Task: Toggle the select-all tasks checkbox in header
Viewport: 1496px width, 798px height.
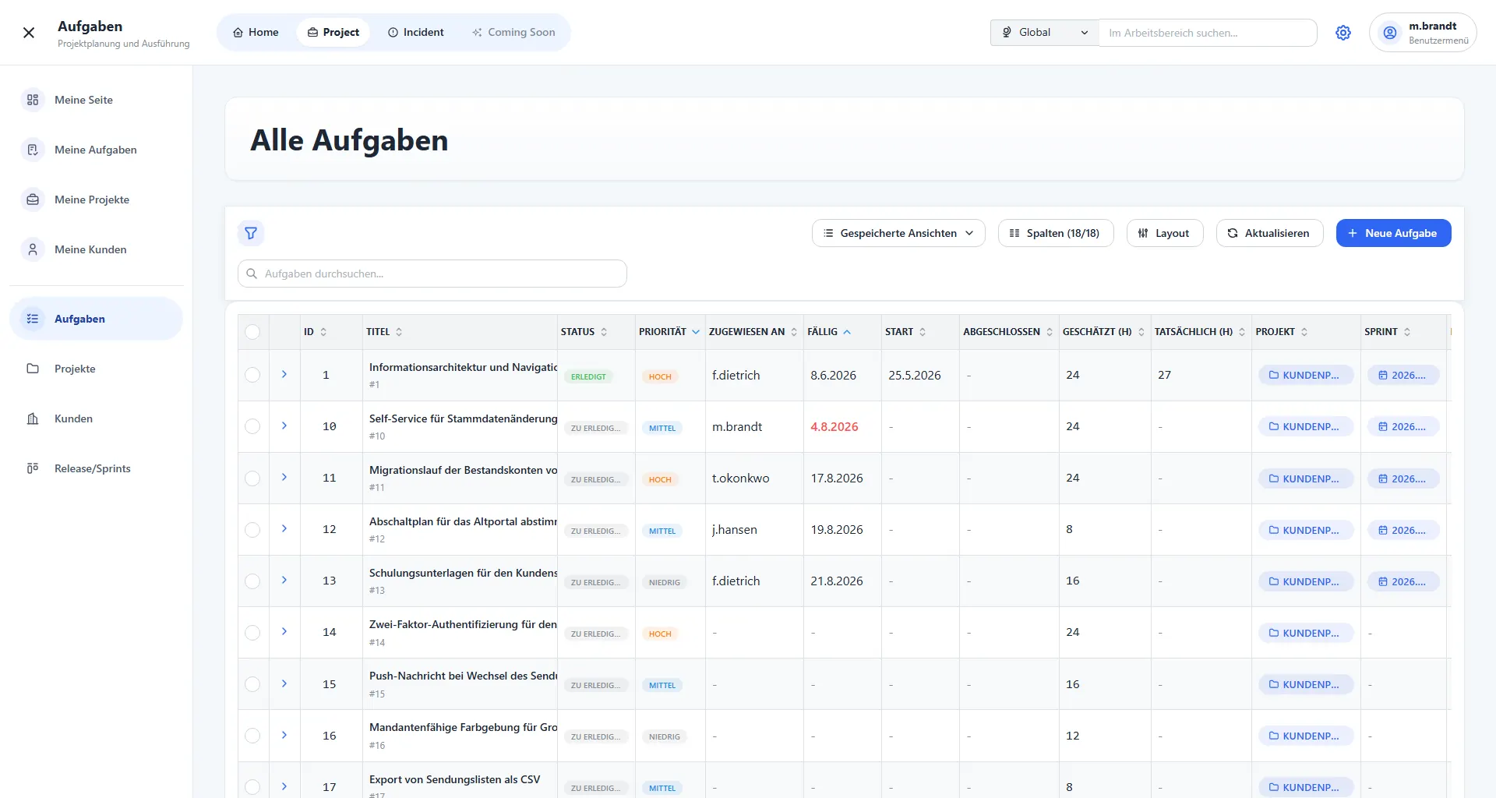Action: (252, 332)
